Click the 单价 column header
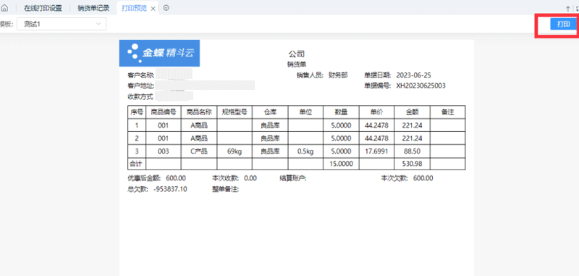This screenshot has width=579, height=276. [376, 112]
